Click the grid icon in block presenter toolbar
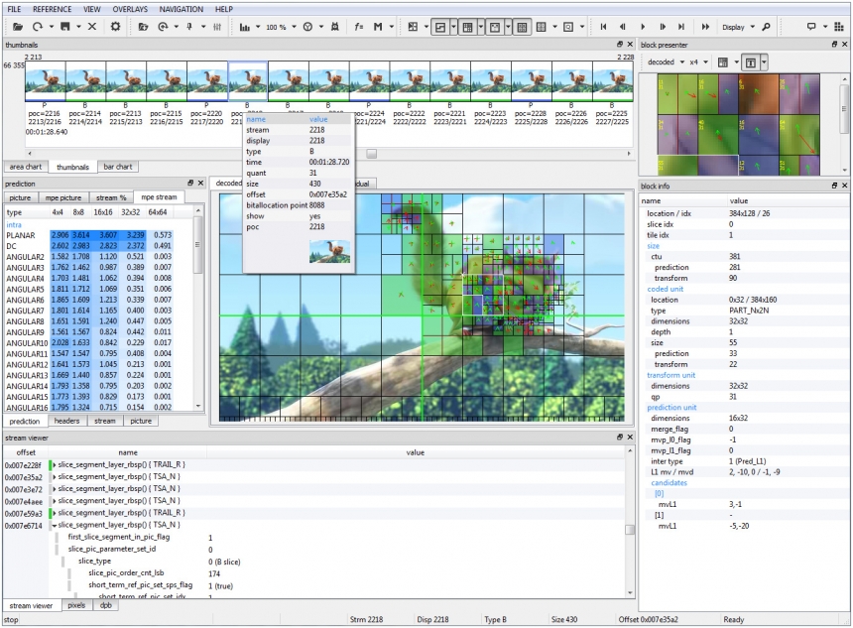This screenshot has width=853, height=628. (722, 63)
